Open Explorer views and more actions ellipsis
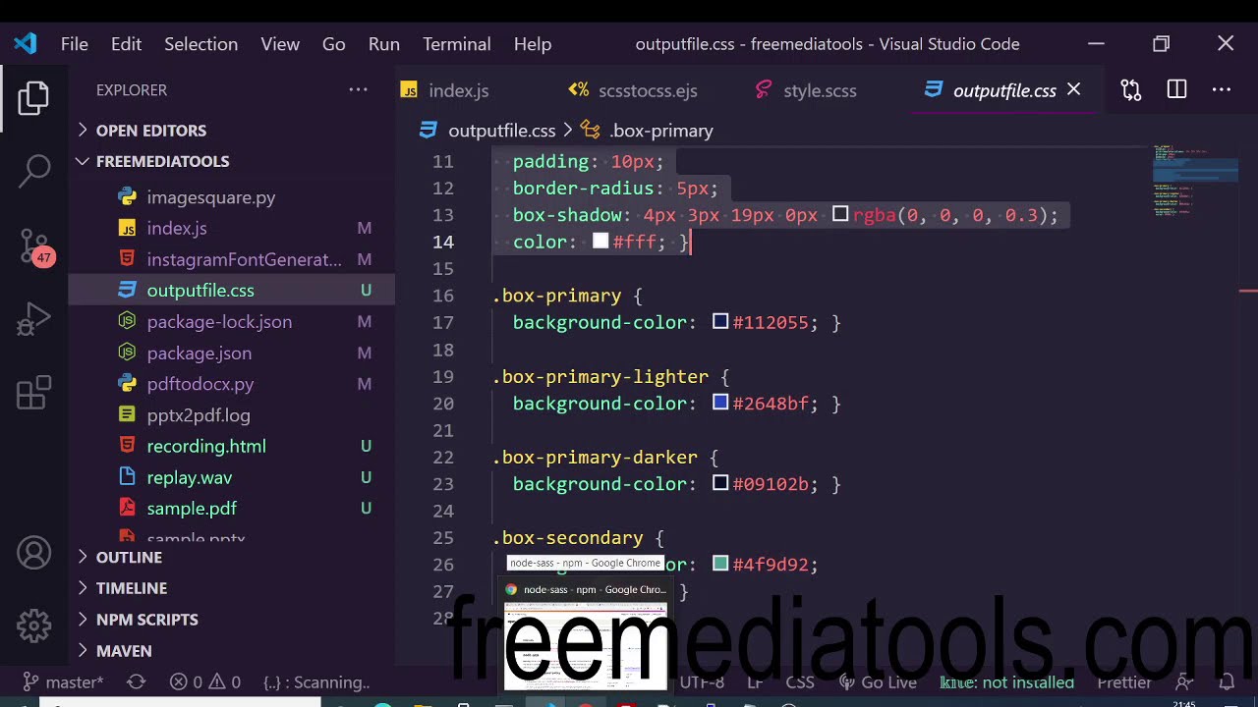The height and width of the screenshot is (707, 1258). pyautogui.click(x=358, y=90)
